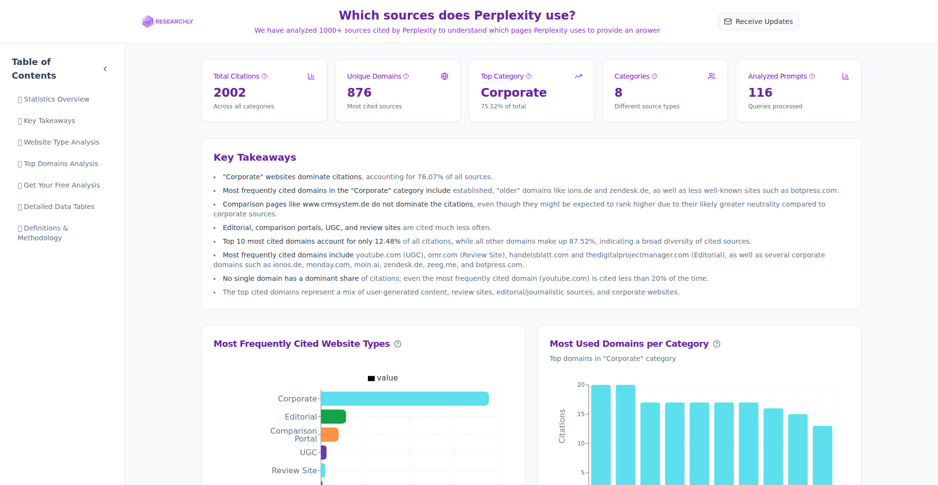This screenshot has height=485, width=938.
Task: Go to Statistics Overview section
Action: [x=56, y=99]
